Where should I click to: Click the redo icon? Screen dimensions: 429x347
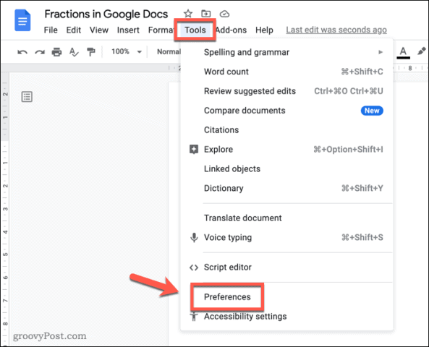click(40, 52)
